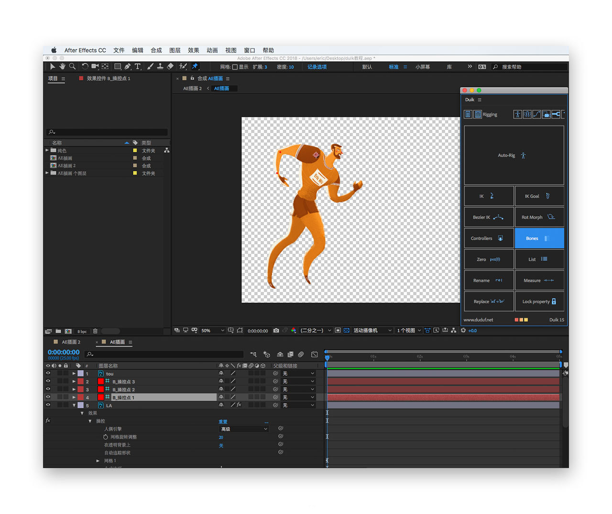Select the Eraser tool

coord(170,67)
